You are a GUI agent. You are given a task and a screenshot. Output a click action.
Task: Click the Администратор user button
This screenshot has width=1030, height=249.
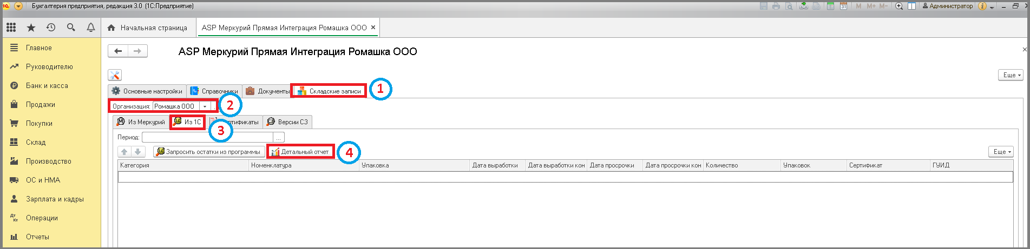pos(947,6)
